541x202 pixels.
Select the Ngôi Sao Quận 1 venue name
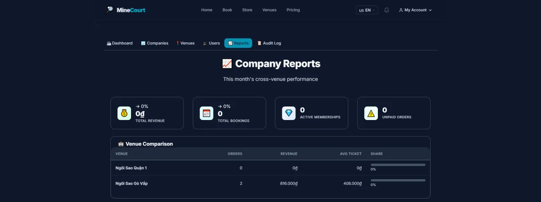131,168
